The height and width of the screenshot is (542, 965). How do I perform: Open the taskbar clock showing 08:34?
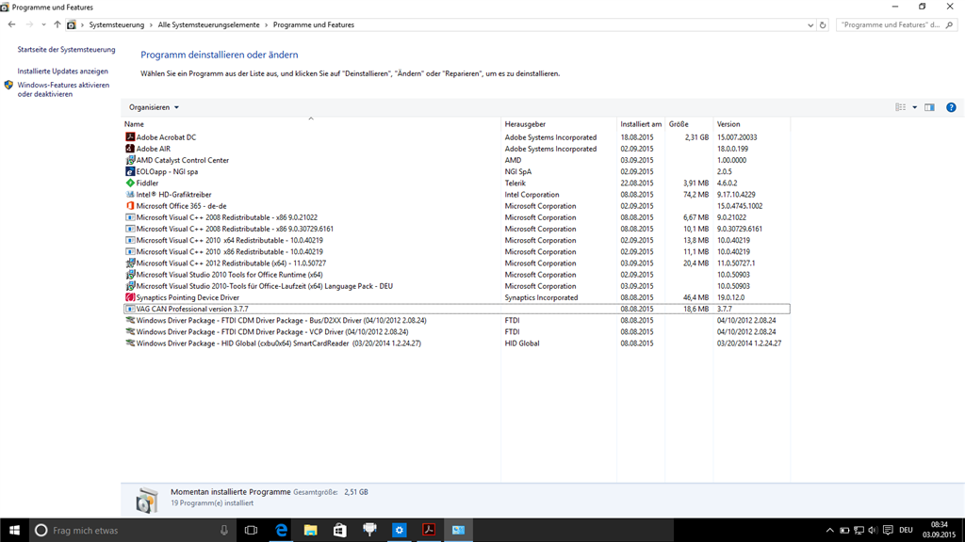pos(939,530)
